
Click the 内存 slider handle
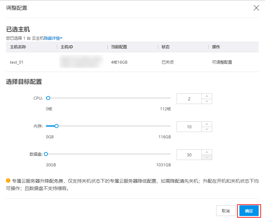coord(57,126)
